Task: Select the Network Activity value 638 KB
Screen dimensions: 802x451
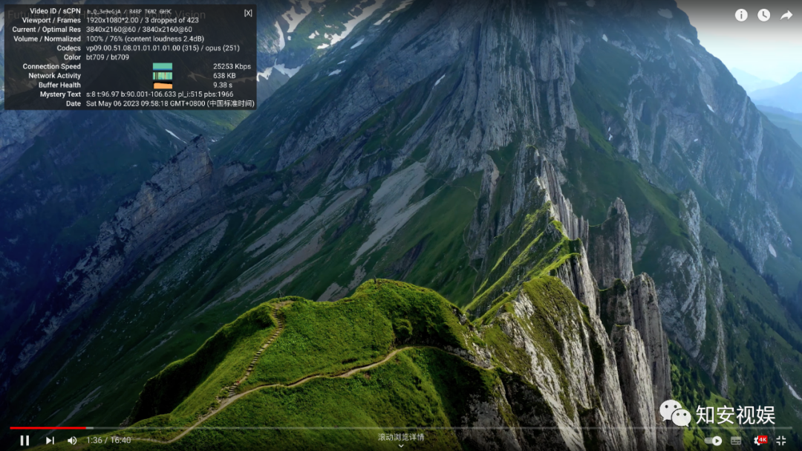Action: click(224, 76)
